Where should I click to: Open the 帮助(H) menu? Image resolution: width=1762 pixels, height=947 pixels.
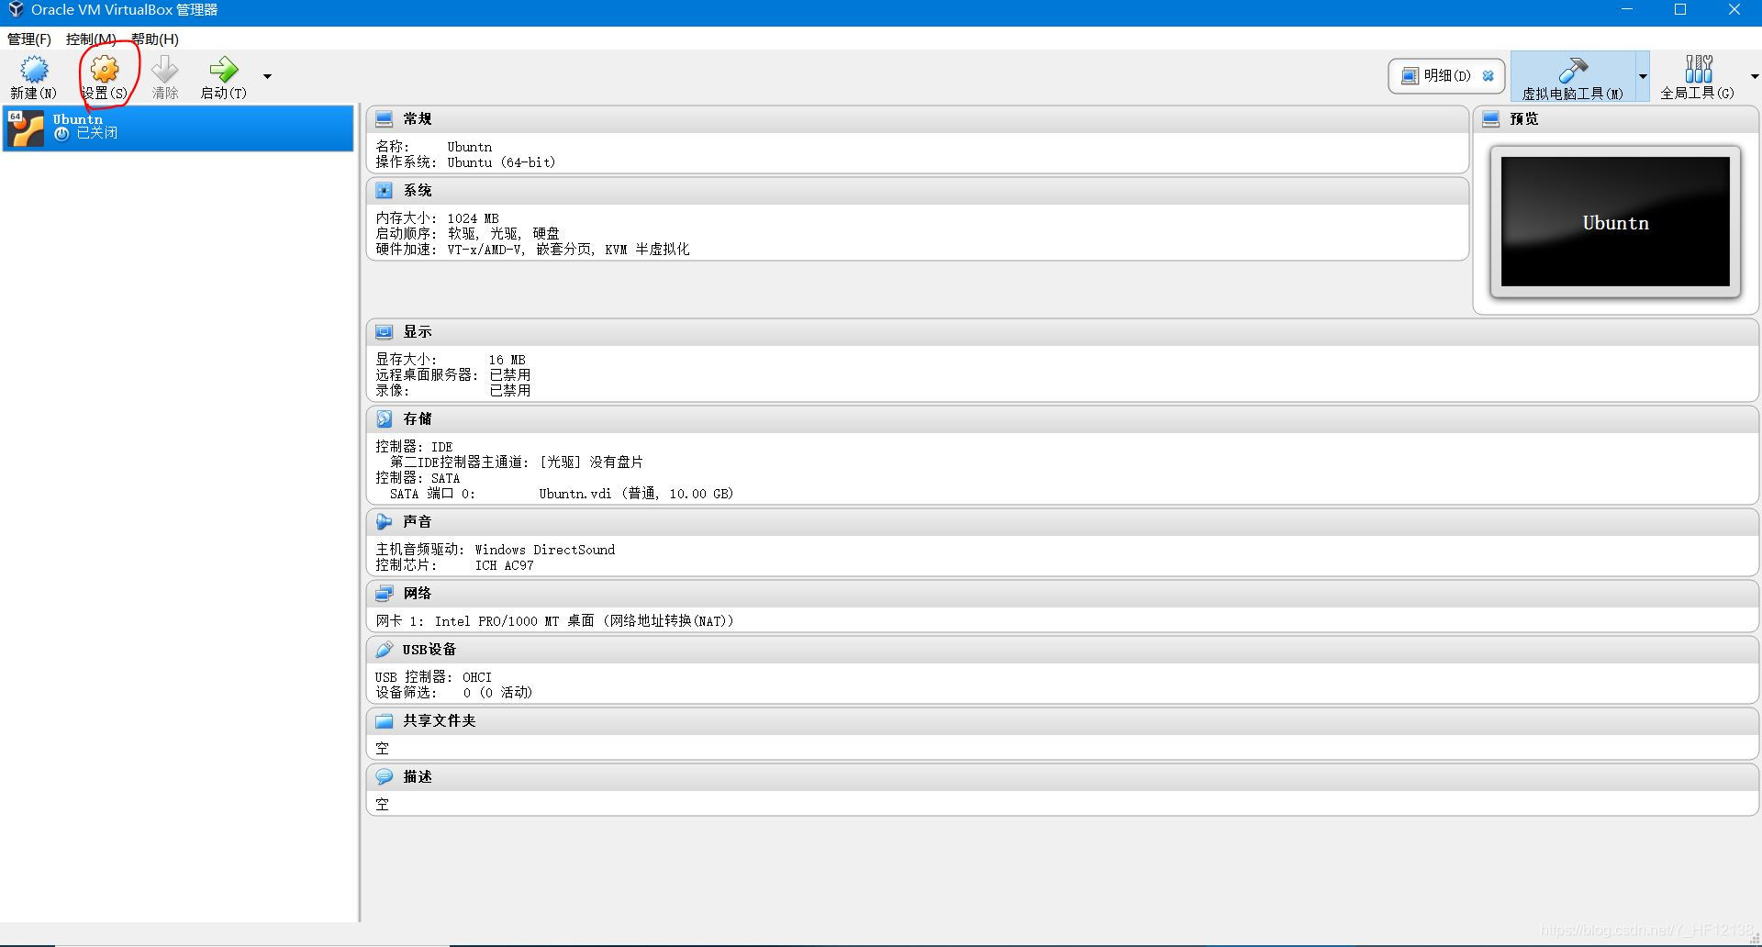tap(155, 39)
